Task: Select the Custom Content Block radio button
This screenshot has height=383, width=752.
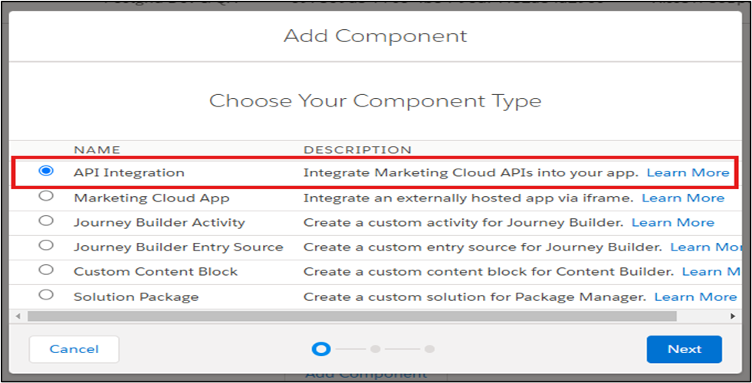Action: 46,270
